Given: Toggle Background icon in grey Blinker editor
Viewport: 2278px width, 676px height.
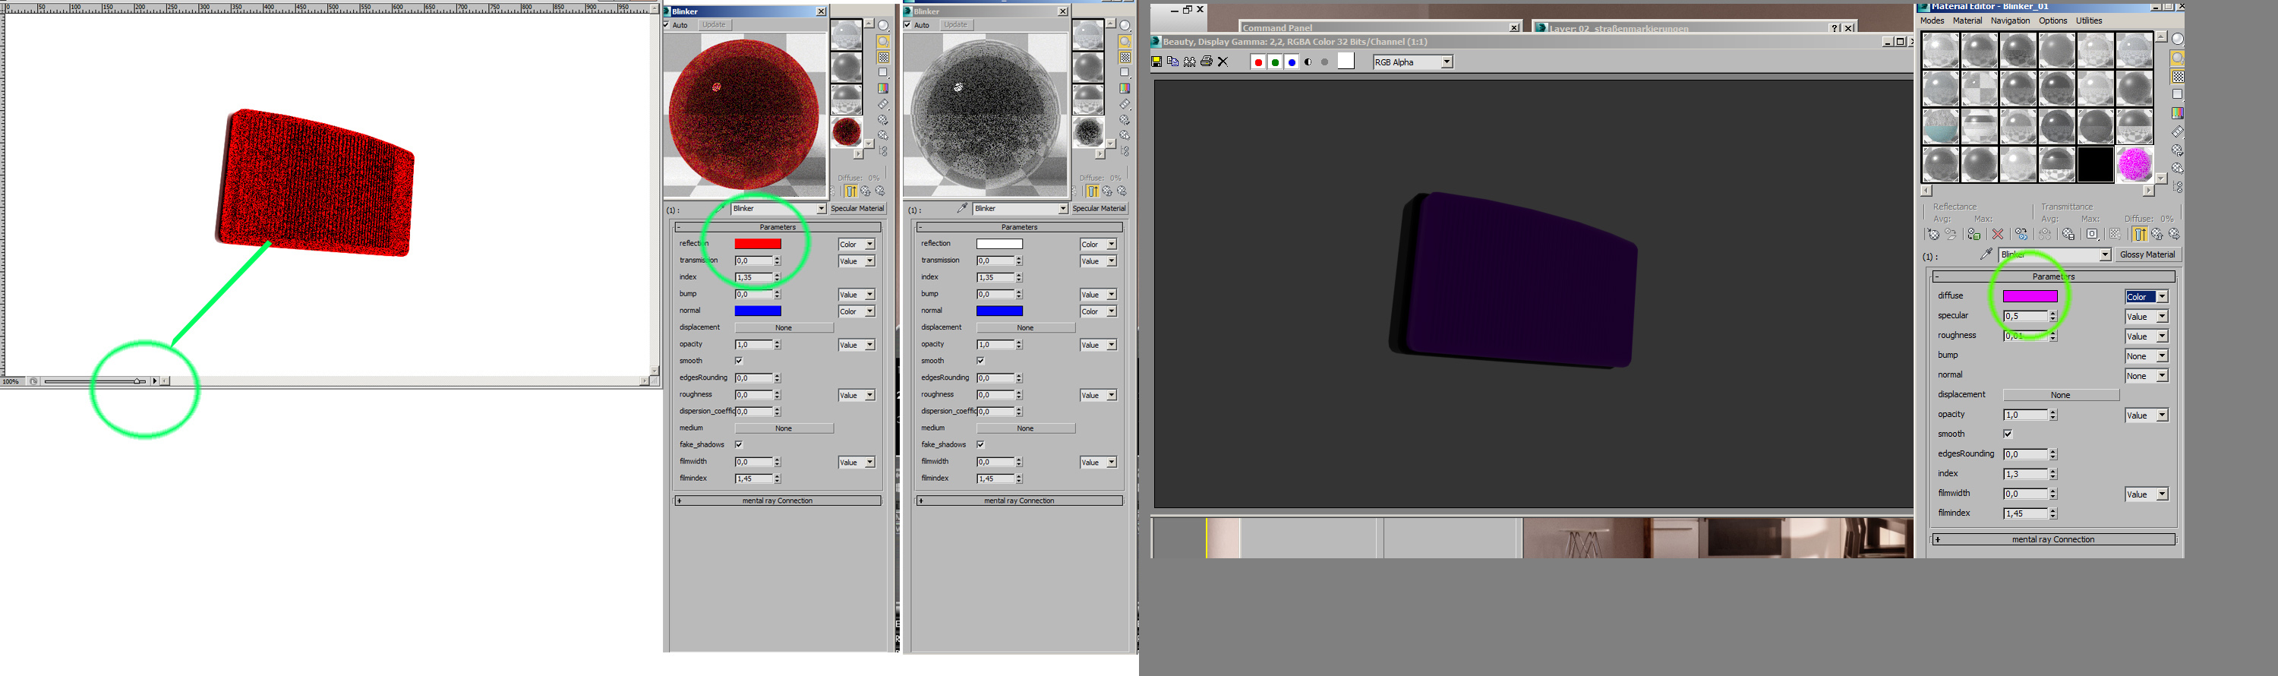Looking at the screenshot, I should 1125,58.
